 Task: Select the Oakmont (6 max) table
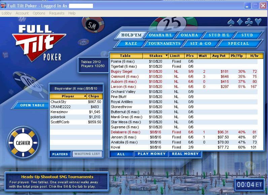(184, 76)
